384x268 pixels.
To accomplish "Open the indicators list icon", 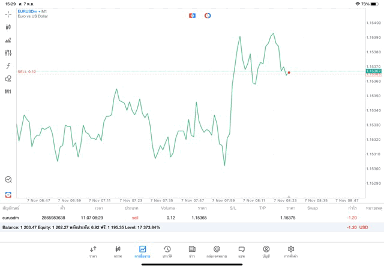I will point(8,40).
